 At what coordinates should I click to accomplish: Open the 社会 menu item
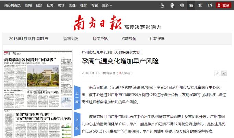[x=83, y=5]
